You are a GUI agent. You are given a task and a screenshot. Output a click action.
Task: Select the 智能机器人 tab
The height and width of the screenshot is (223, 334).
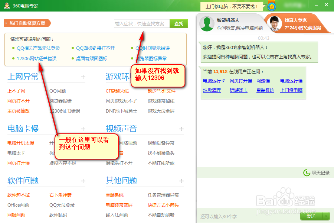tap(231, 24)
